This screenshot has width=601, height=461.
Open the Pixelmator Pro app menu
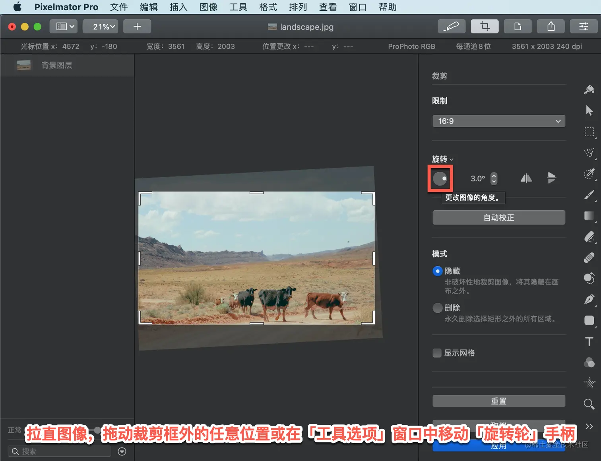point(66,7)
